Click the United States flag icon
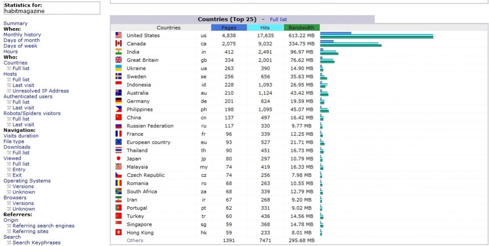The height and width of the screenshot is (246, 489). coord(119,35)
